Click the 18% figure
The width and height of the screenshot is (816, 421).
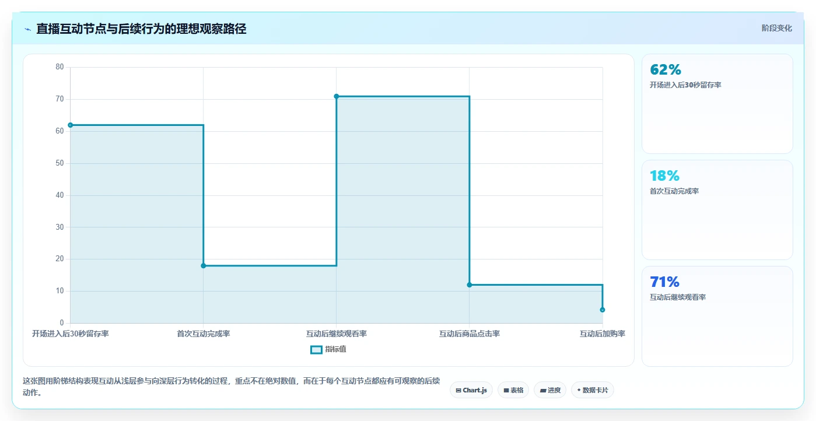[x=665, y=176]
